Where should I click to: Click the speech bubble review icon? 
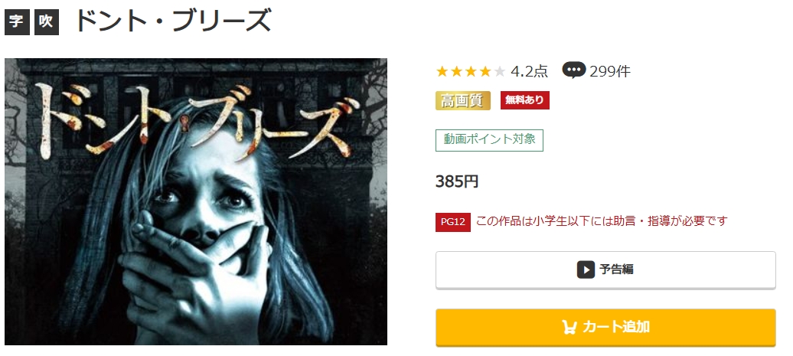click(x=573, y=70)
